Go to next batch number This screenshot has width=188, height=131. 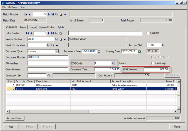pyautogui.click(x=49, y=14)
